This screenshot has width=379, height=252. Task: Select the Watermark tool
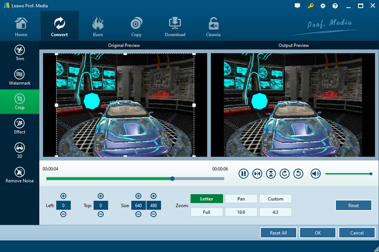19,78
